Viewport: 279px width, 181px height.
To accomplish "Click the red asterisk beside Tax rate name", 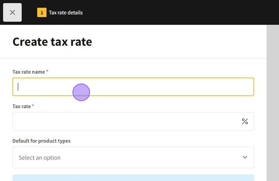I will tap(47, 71).
